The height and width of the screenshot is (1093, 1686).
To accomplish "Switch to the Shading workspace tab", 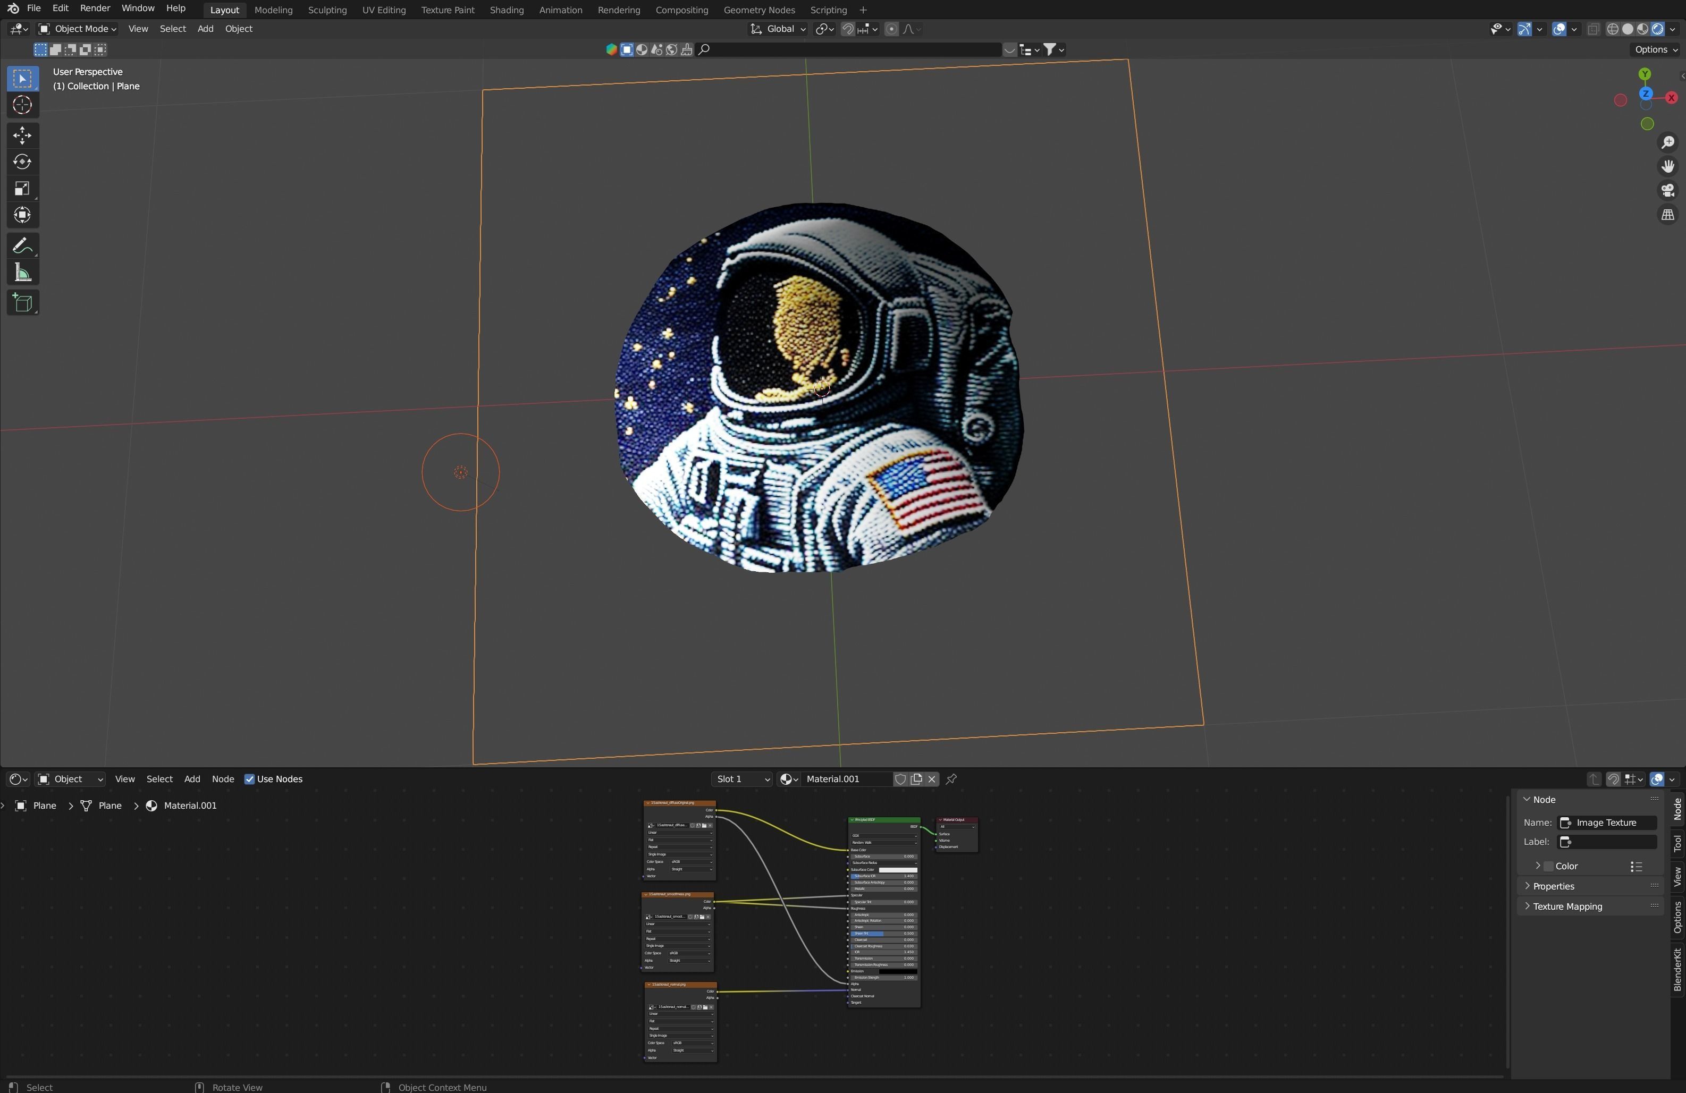I will (507, 10).
